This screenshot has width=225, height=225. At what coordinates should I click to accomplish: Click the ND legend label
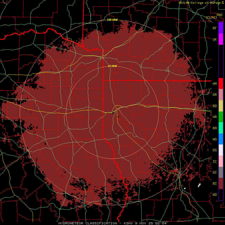[214, 195]
